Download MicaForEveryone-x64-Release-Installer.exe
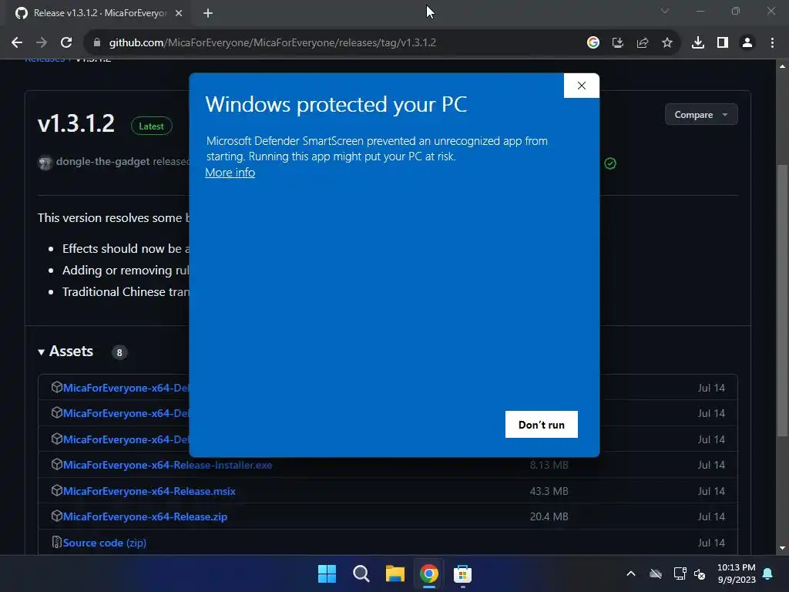The image size is (789, 592). [x=167, y=465]
